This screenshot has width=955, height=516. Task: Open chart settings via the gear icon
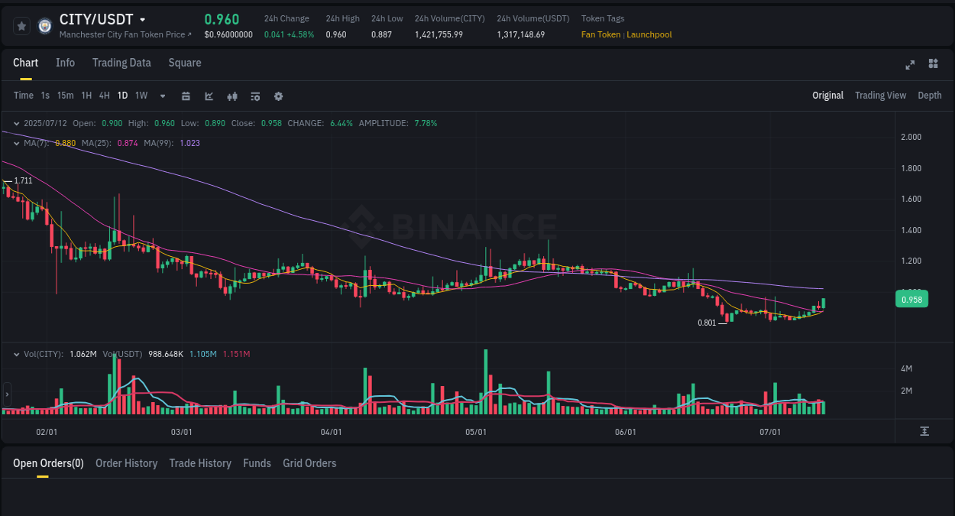(277, 96)
